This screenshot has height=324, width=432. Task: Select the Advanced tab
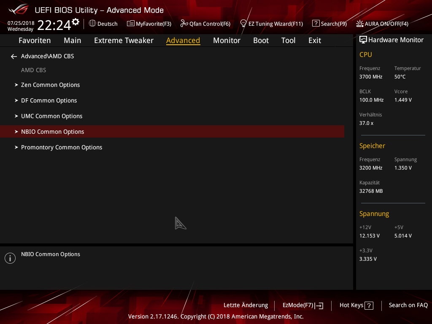pos(183,40)
